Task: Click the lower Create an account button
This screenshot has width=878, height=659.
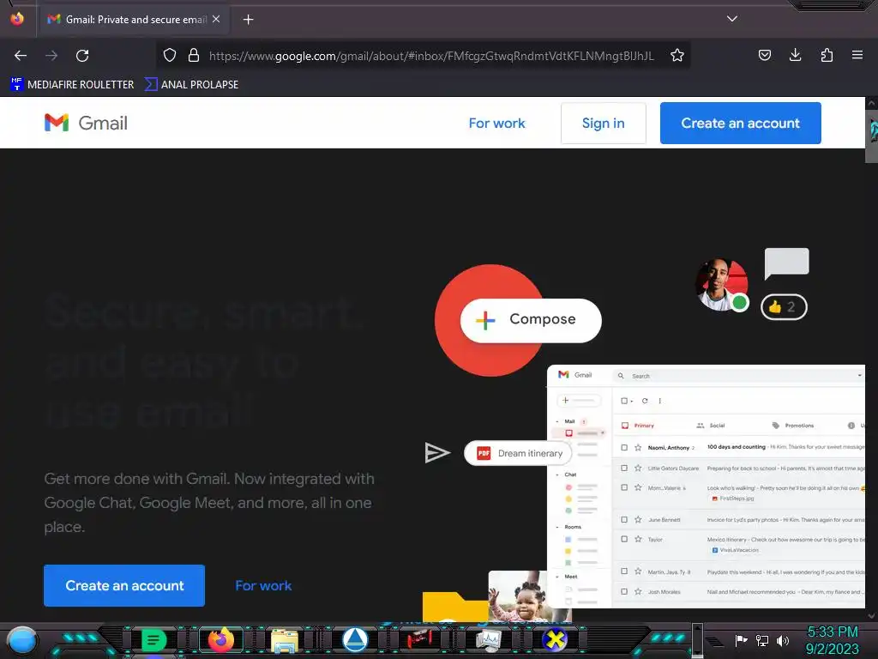Action: 124,585
